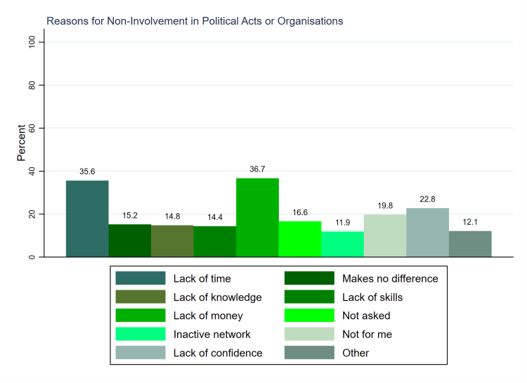Viewport: 527px width, 383px height.
Task: Click the Lack of money legend swatch
Action: [x=141, y=316]
